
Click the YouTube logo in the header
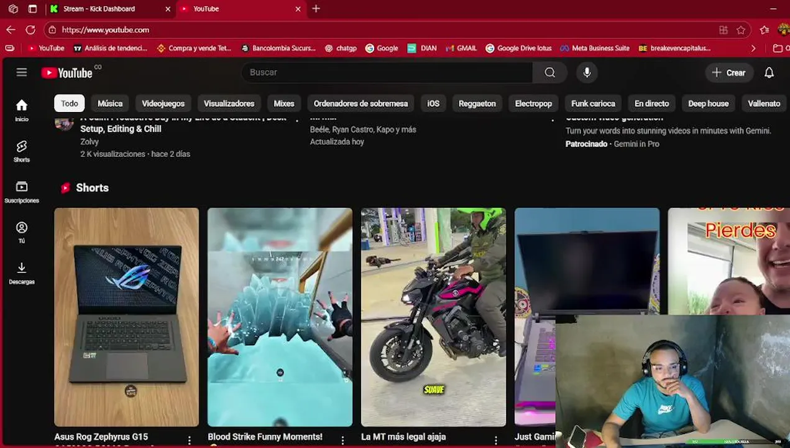(67, 73)
